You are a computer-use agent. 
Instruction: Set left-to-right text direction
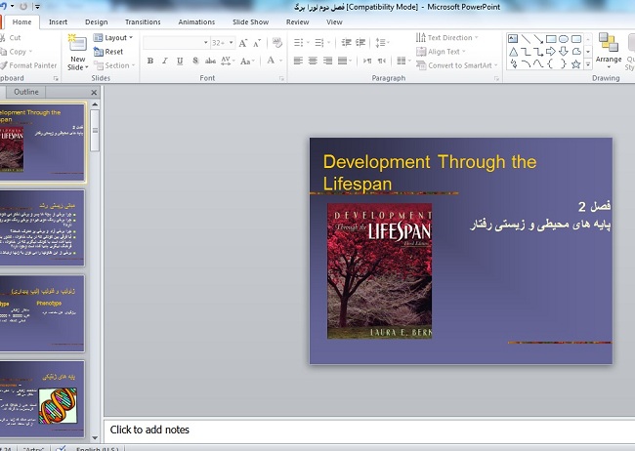pyautogui.click(x=367, y=61)
